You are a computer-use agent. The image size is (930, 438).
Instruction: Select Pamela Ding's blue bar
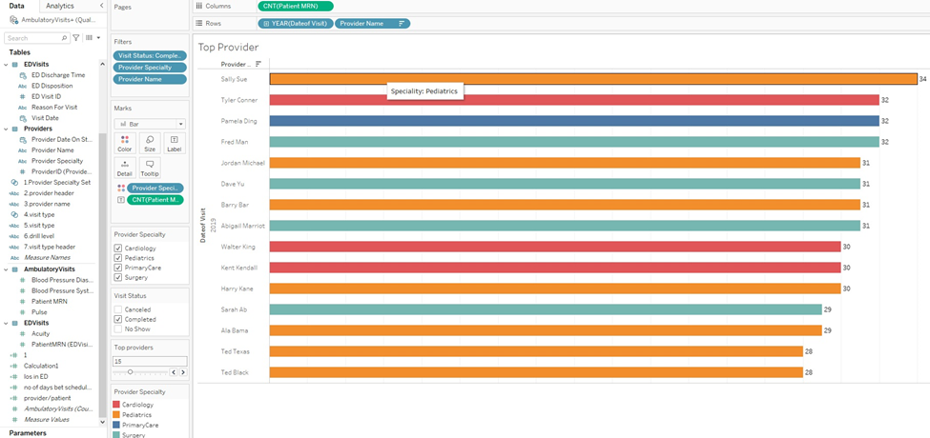574,121
